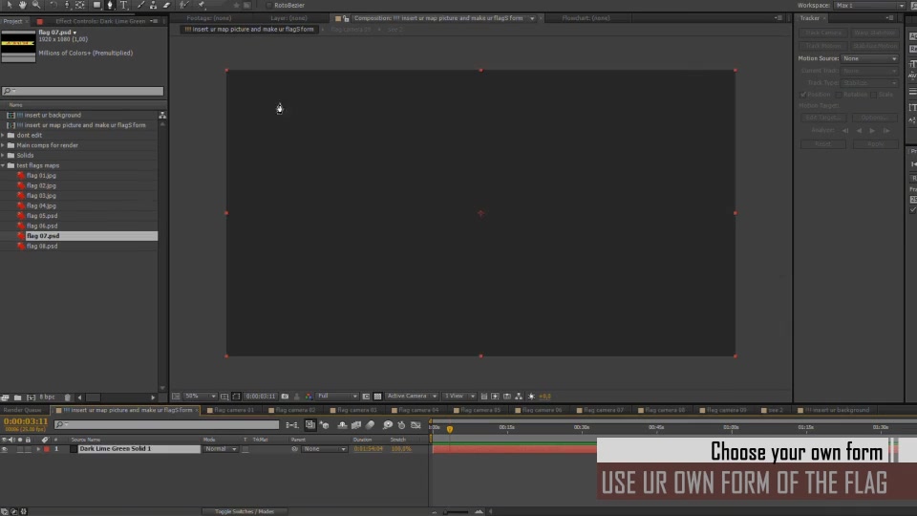Click the Project panel search field
The width and height of the screenshot is (917, 516).
(82, 91)
